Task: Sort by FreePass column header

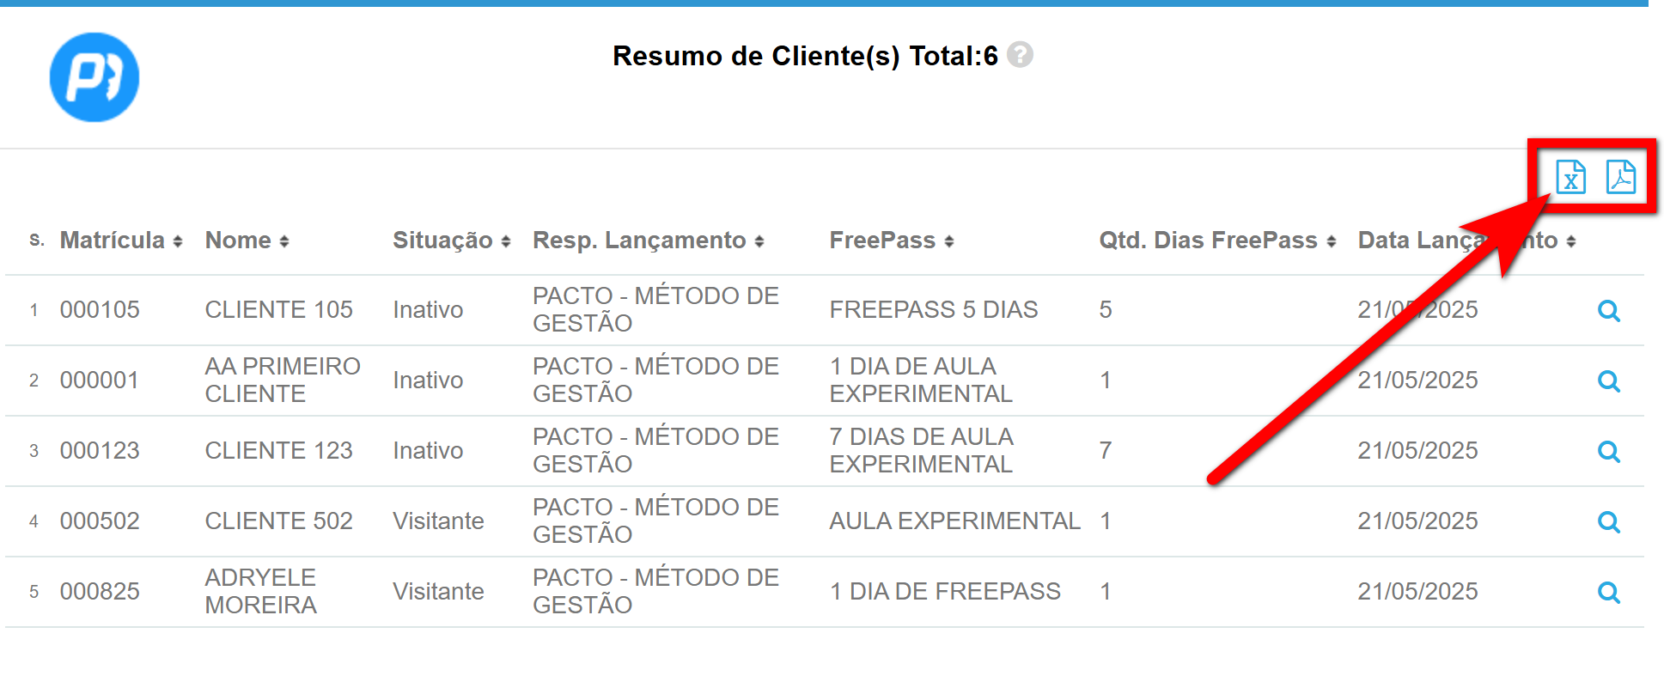Action: (x=891, y=241)
